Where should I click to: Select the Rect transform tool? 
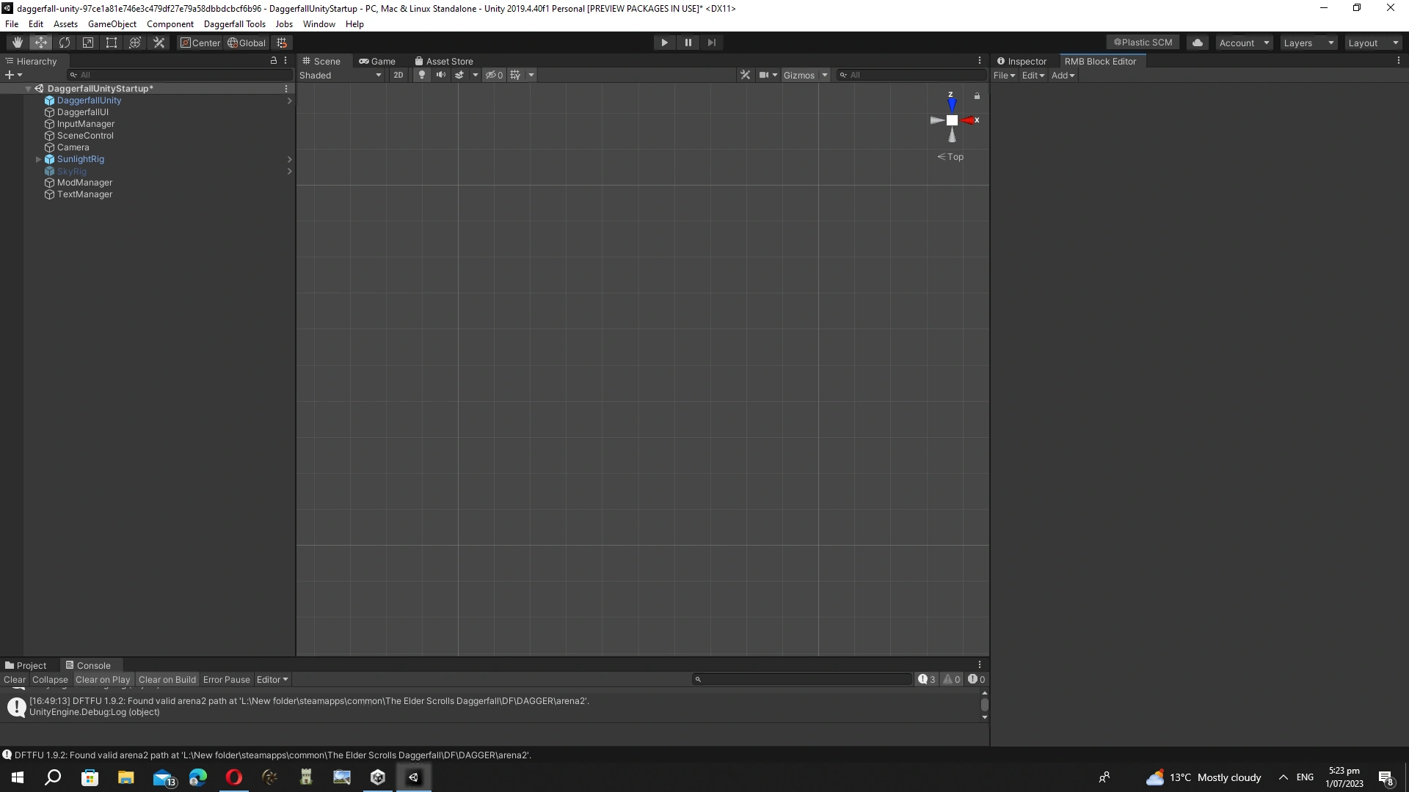[x=112, y=43]
